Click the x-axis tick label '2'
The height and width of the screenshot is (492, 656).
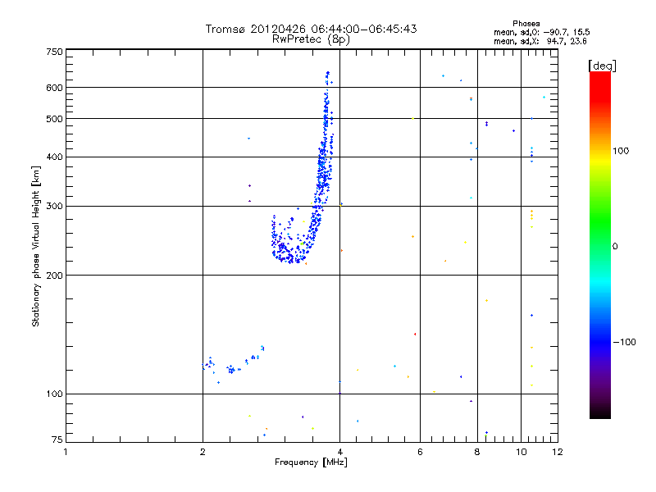tap(203, 452)
